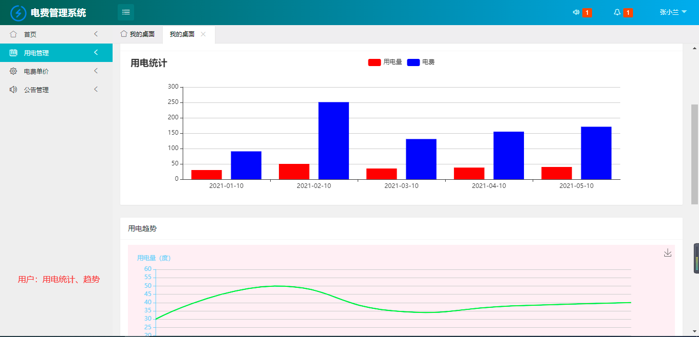Toggle the 电费 blue legend series
Viewport: 699px width, 337px height.
click(x=421, y=62)
